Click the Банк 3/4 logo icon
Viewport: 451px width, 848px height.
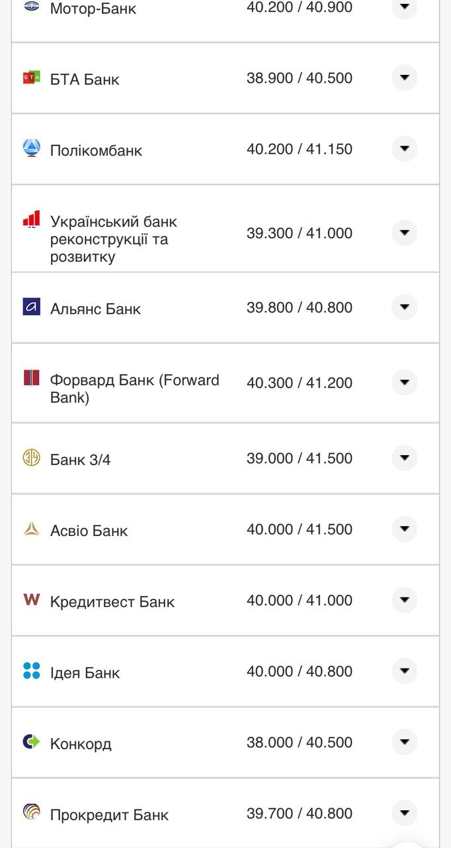(x=32, y=457)
